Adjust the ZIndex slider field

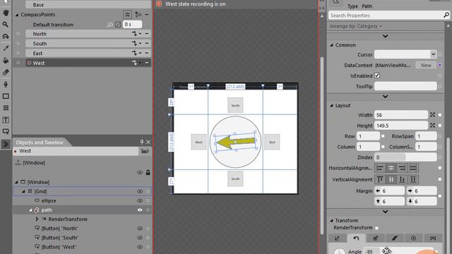click(x=405, y=157)
